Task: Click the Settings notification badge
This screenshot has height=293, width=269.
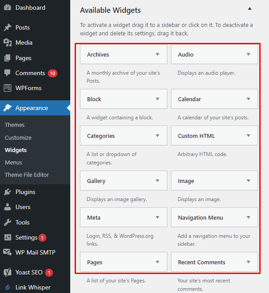Action: [42, 238]
